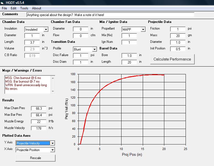Select the Disc Failure pressure field
214x166 pixels.
[x=81, y=56]
